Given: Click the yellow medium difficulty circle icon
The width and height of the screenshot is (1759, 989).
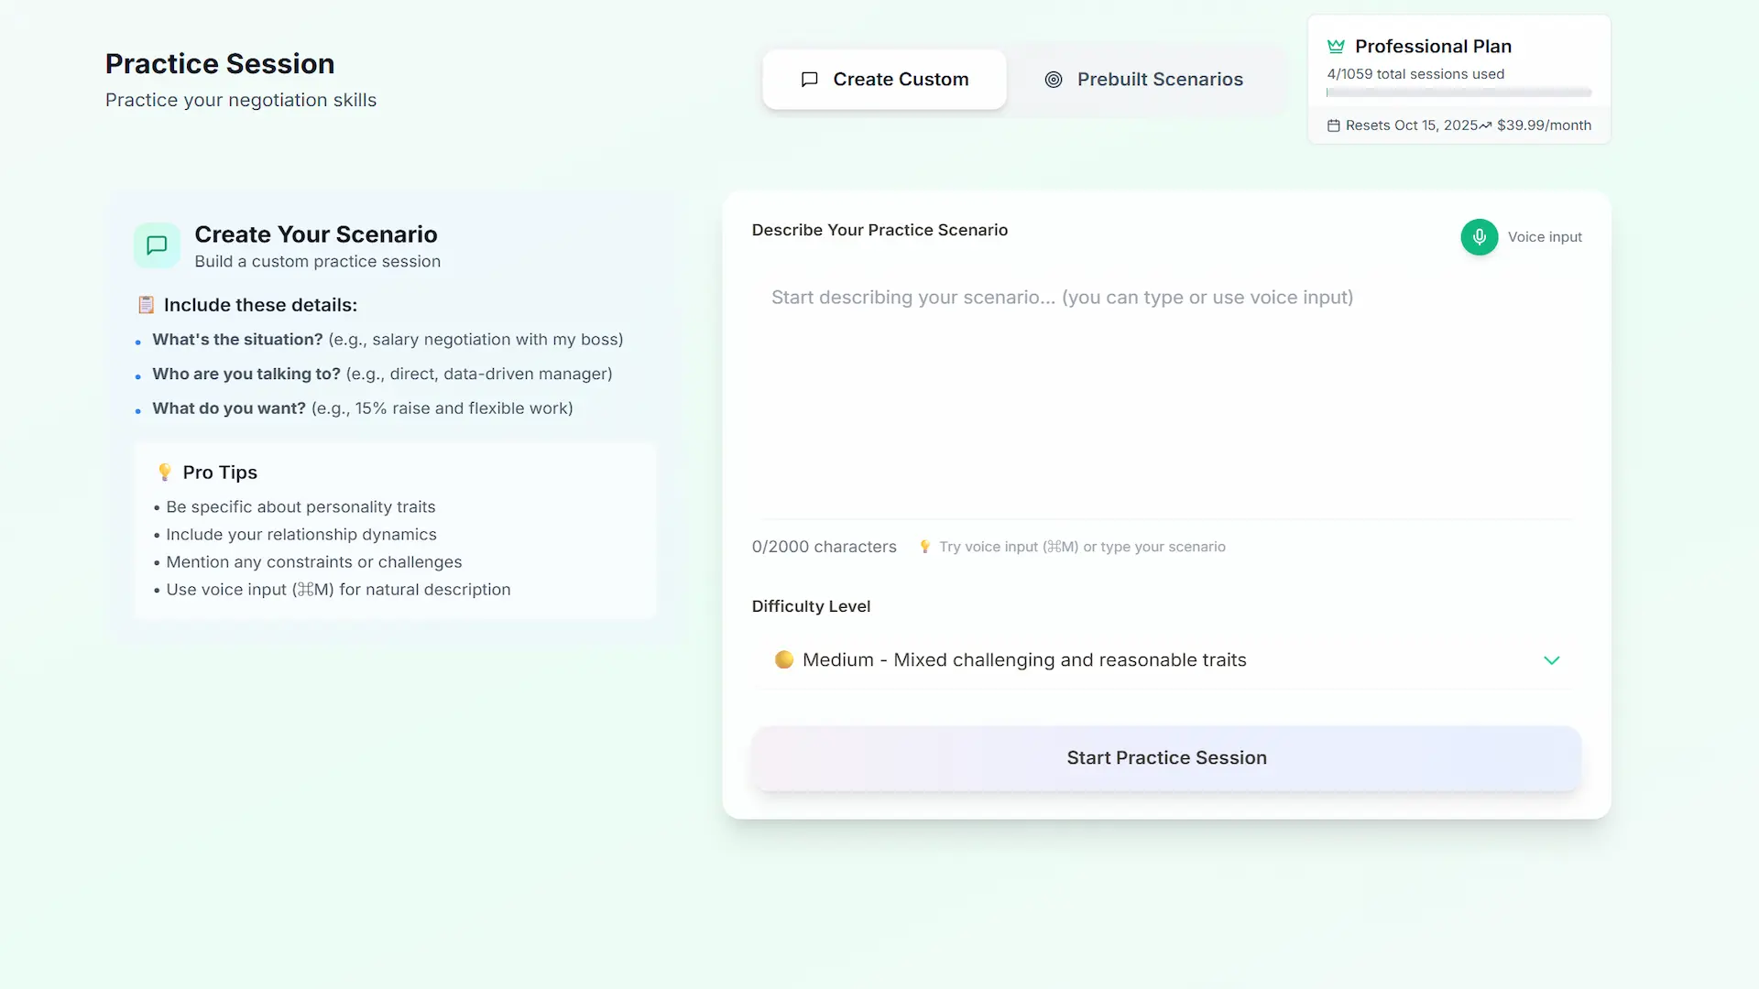Looking at the screenshot, I should tap(784, 659).
